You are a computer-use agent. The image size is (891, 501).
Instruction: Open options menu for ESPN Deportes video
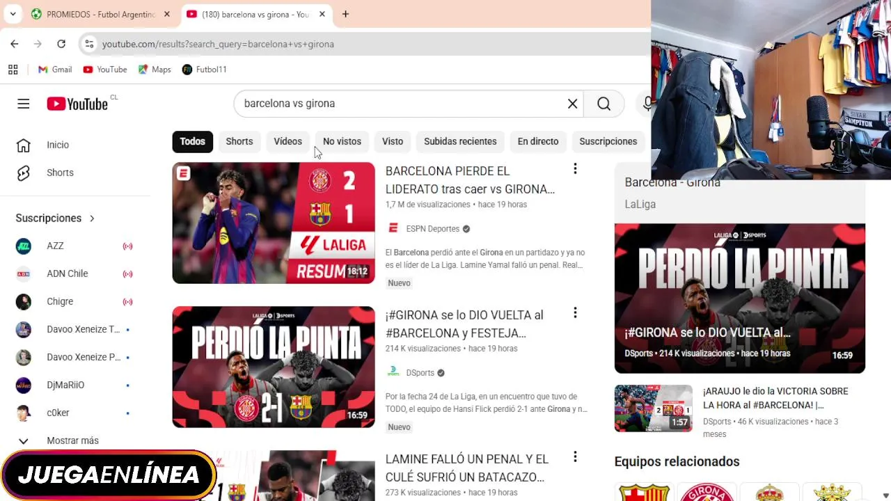coord(575,169)
